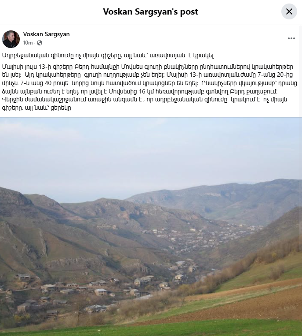Click the final line "գիշերը, այլ նաև՝ ցերեկը"

coord(36,108)
